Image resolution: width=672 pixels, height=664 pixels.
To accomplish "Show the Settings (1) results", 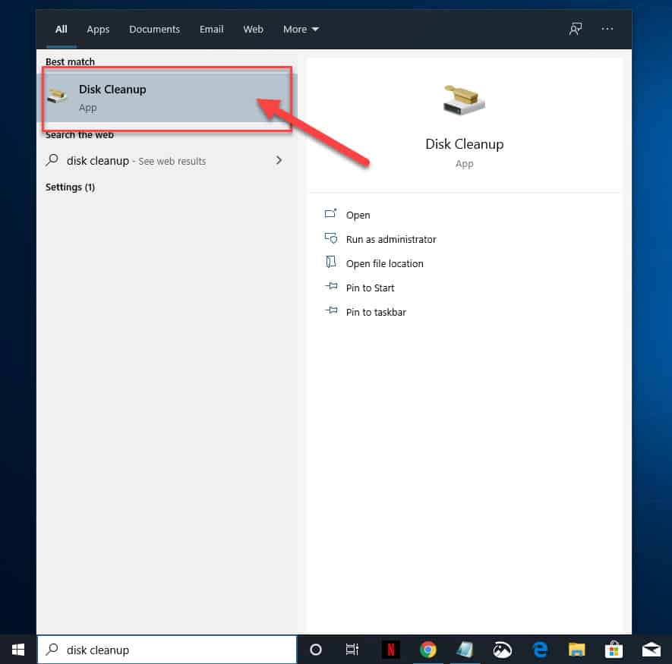I will [70, 187].
